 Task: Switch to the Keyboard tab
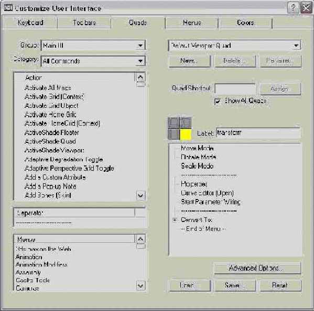[x=30, y=23]
